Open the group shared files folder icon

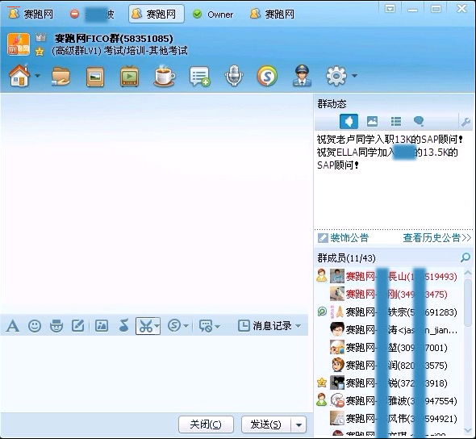(x=61, y=76)
